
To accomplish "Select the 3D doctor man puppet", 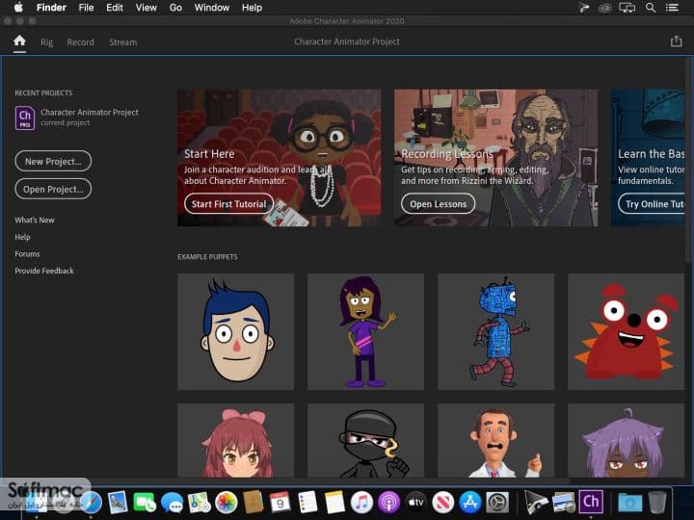I will click(495, 440).
